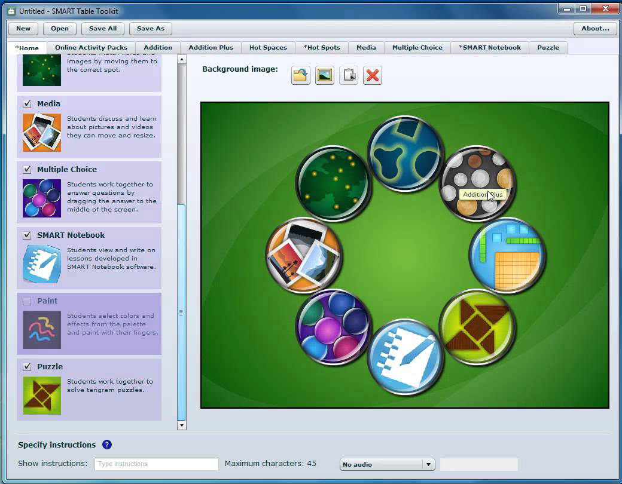Enable the Paint activity checkbox

[x=27, y=301]
